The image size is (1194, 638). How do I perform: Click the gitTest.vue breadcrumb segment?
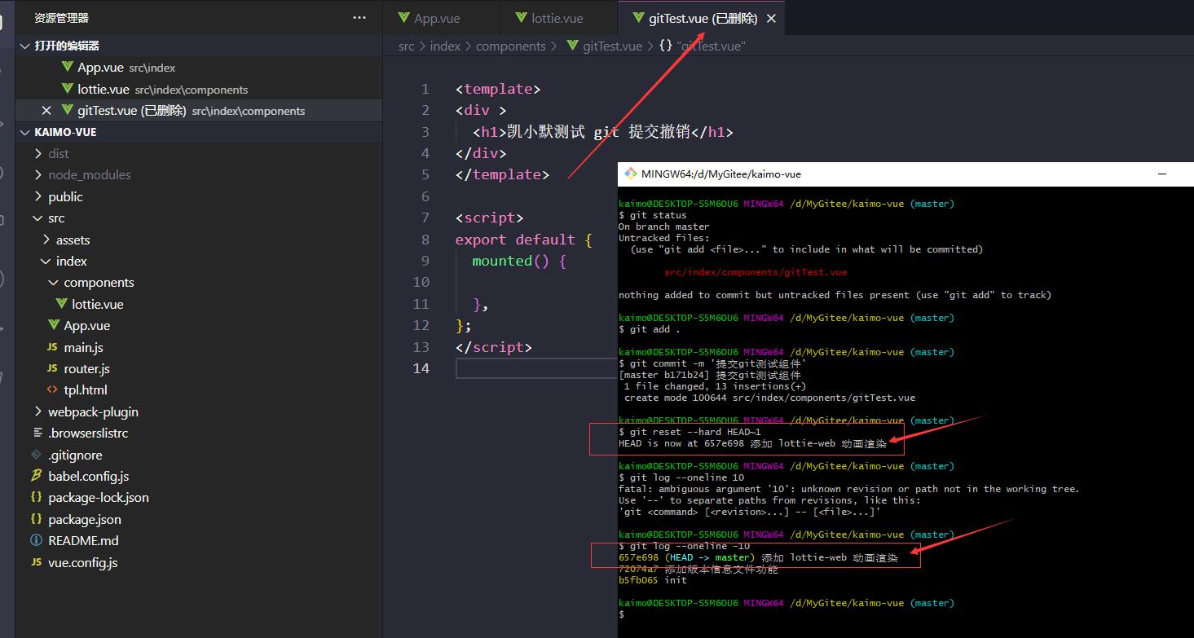coord(604,46)
